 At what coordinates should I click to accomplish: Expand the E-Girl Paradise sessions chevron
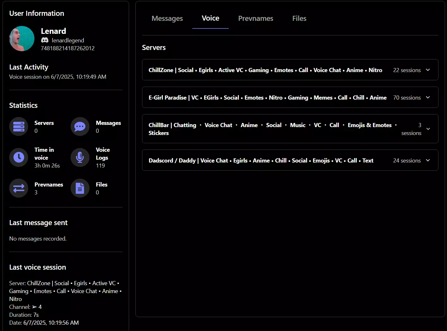(x=428, y=97)
